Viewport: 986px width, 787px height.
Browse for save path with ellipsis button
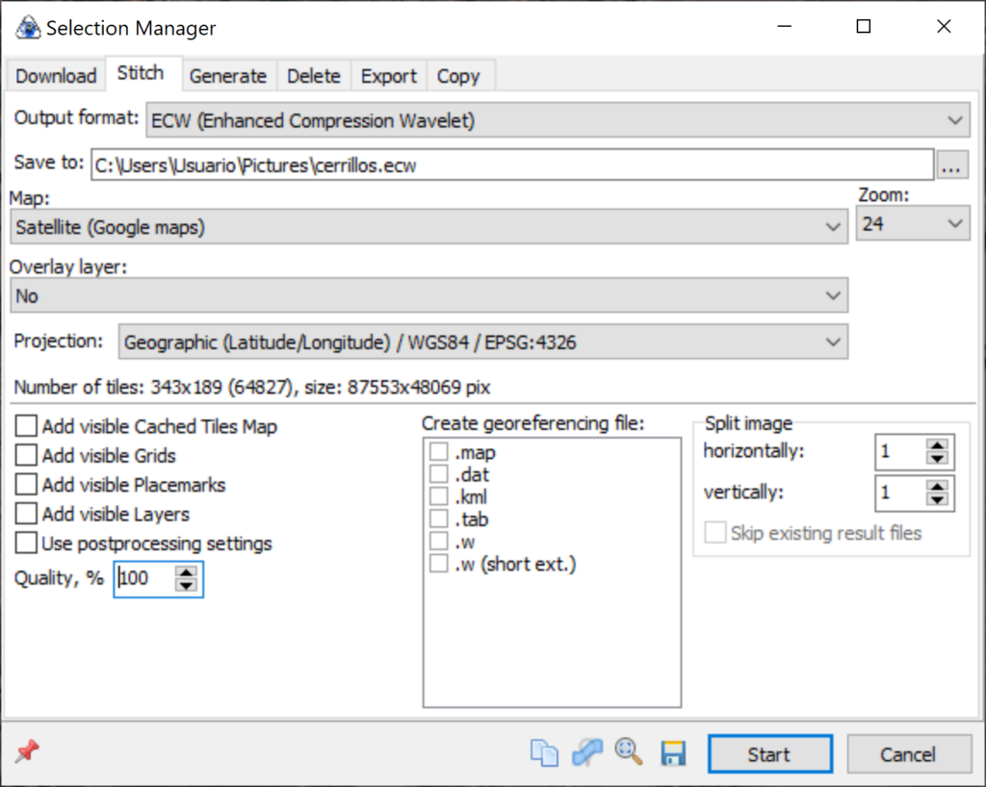tap(951, 165)
